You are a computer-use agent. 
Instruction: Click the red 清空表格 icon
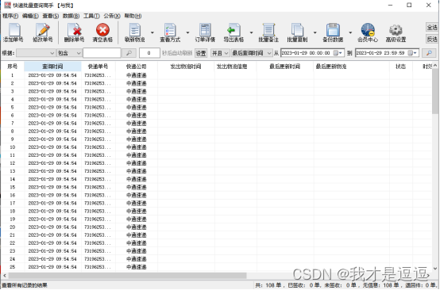102,30
